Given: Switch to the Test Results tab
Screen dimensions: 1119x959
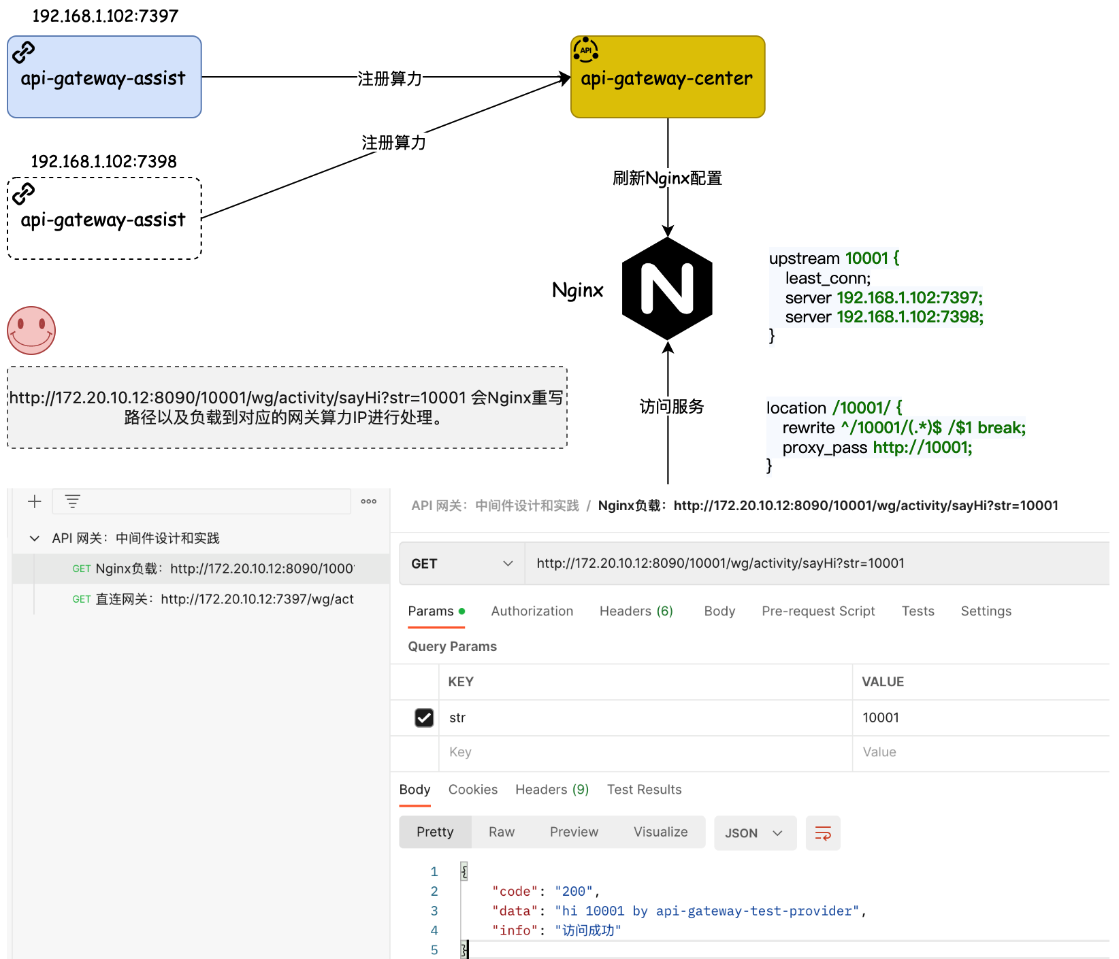Looking at the screenshot, I should [644, 790].
